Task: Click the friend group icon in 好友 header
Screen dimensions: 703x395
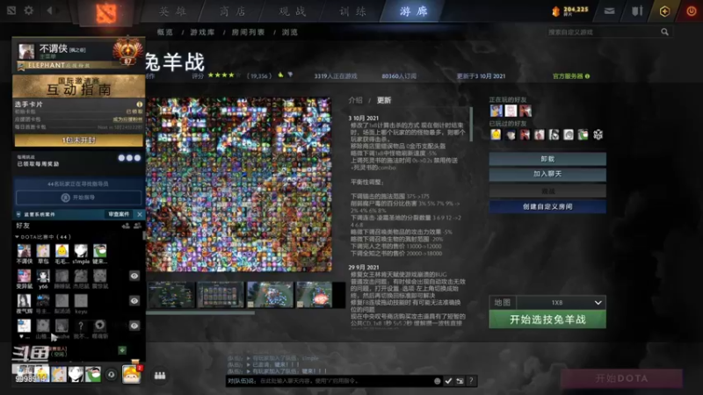Action: (137, 226)
